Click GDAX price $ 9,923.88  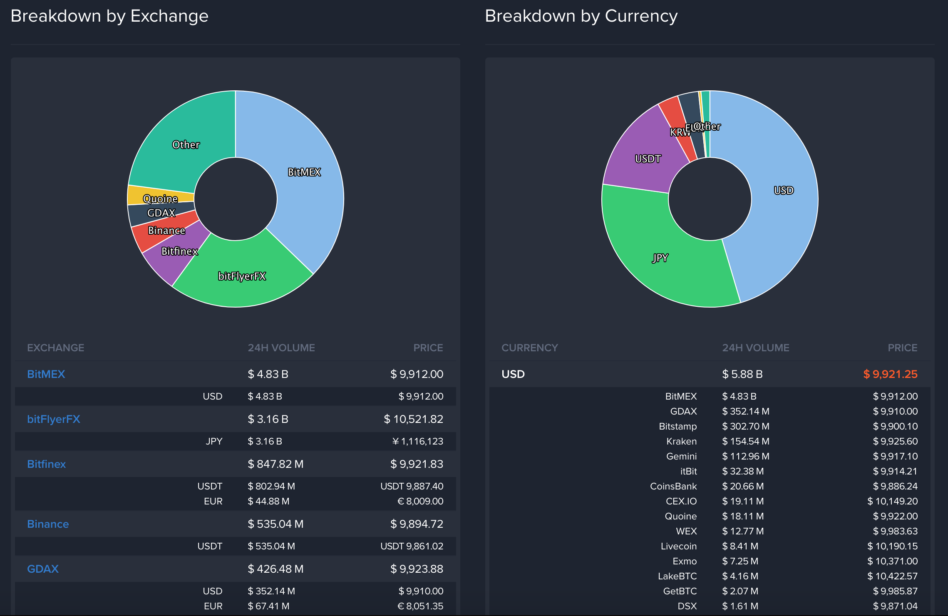pyautogui.click(x=417, y=569)
